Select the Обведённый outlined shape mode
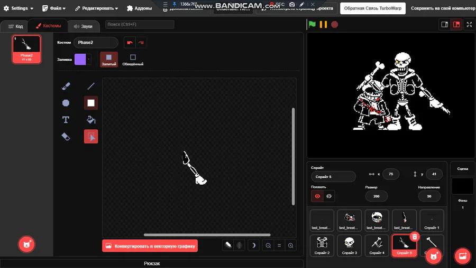 (133, 60)
